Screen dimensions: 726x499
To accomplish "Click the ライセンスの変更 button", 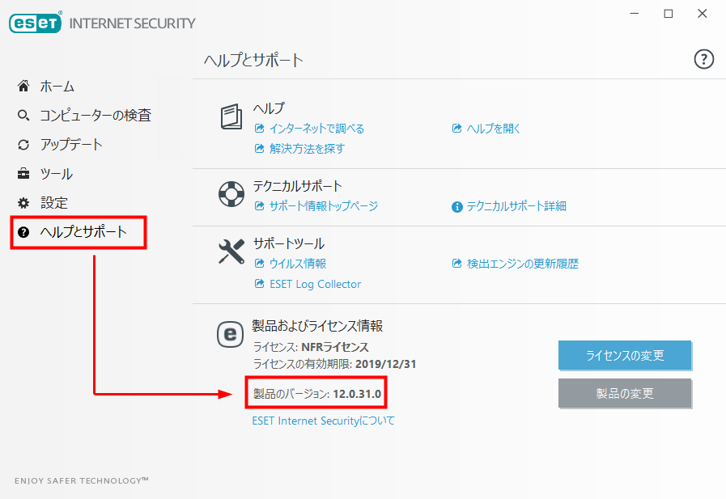I will pos(625,355).
